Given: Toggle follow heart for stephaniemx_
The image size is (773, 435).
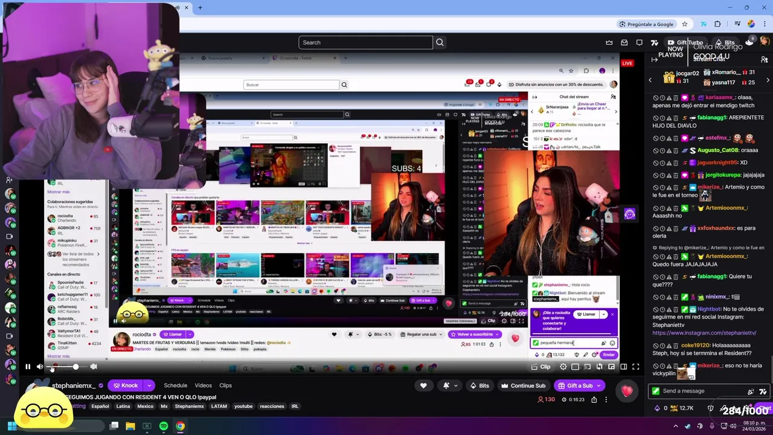Looking at the screenshot, I should (423, 385).
